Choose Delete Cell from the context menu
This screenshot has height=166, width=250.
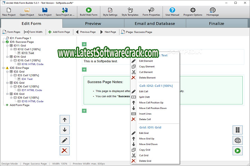tap(155, 119)
